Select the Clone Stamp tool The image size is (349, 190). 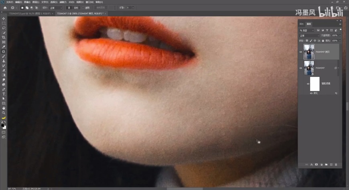coord(4,61)
